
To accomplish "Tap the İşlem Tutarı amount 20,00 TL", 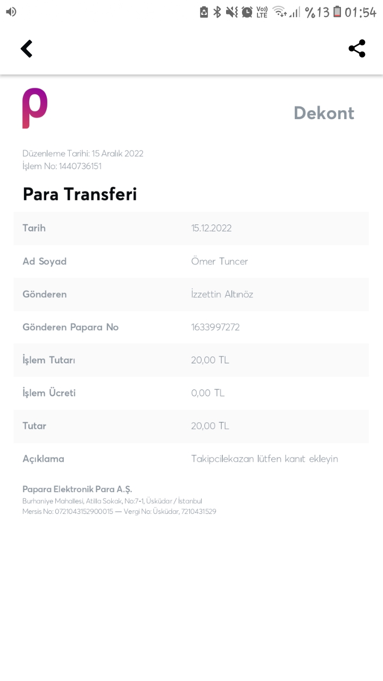I will click(210, 360).
